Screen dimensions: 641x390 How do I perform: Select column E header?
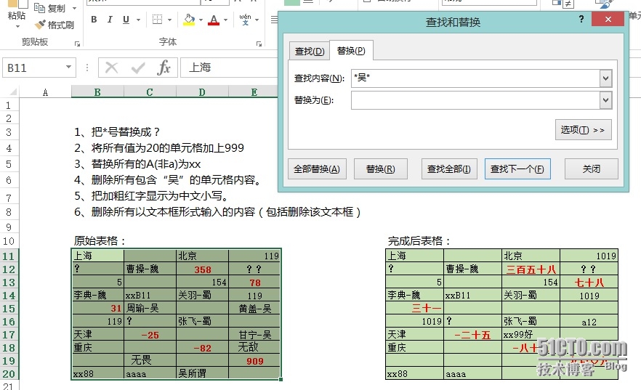pos(254,92)
